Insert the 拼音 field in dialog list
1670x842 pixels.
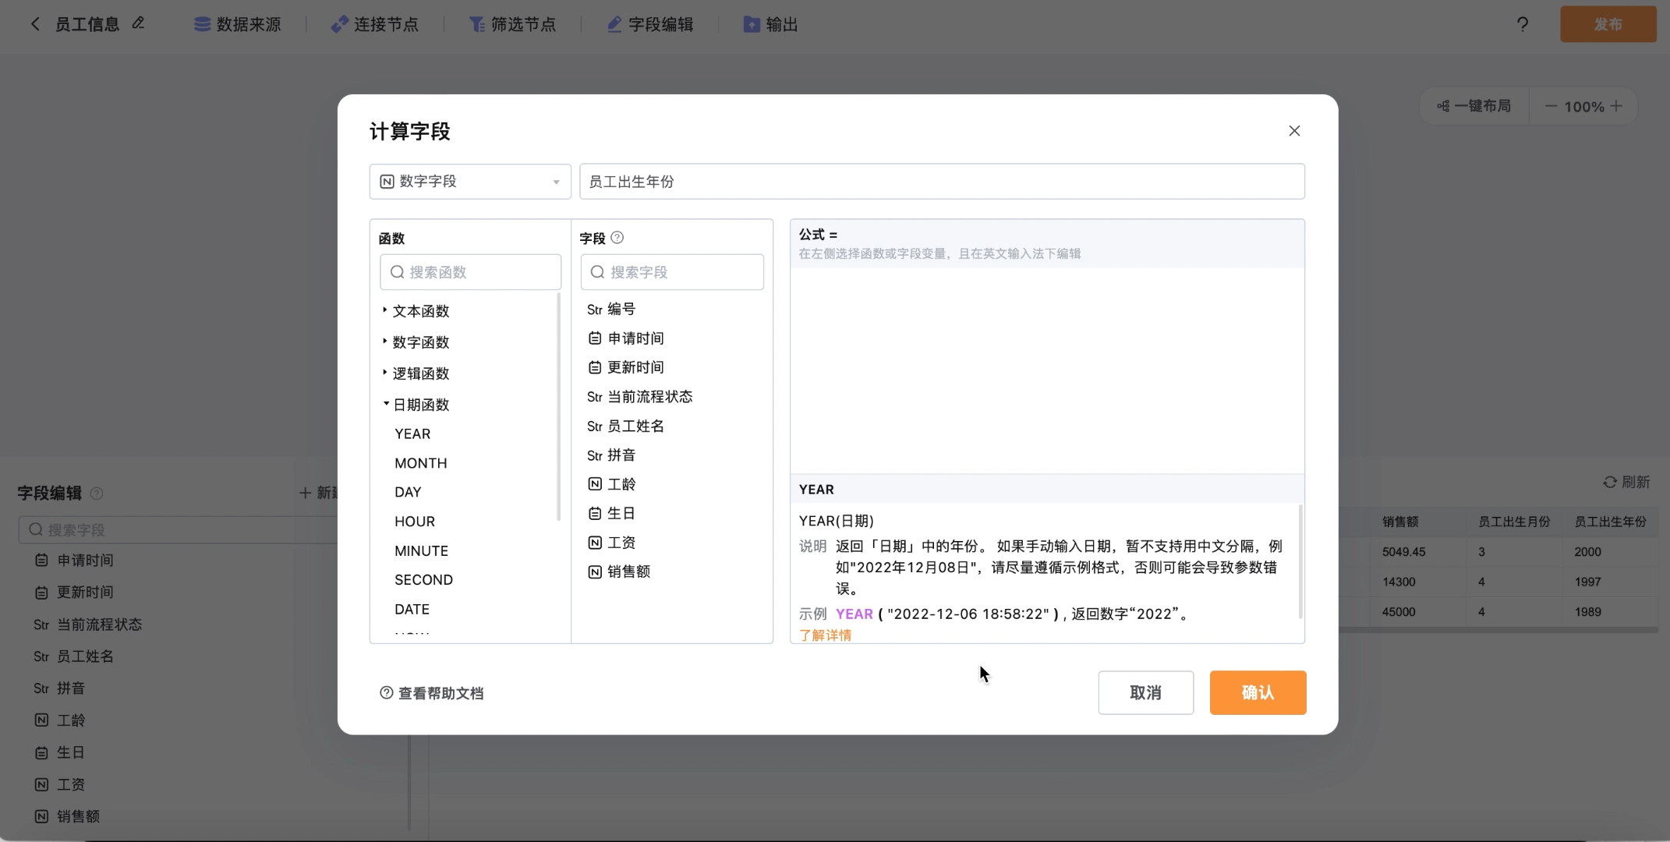pos(611,455)
